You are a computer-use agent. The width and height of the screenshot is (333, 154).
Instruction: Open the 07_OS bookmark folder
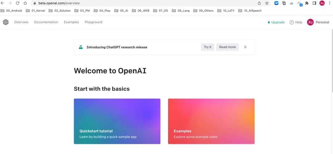[x=161, y=10]
